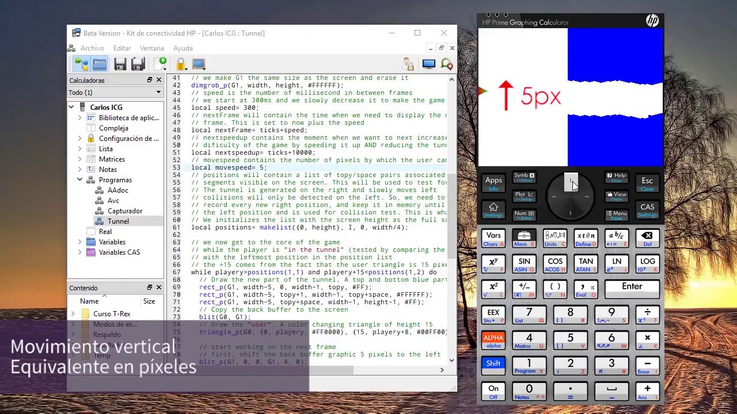Image resolution: width=737 pixels, height=414 pixels.
Task: Click the calculator Help key
Action: (x=616, y=177)
